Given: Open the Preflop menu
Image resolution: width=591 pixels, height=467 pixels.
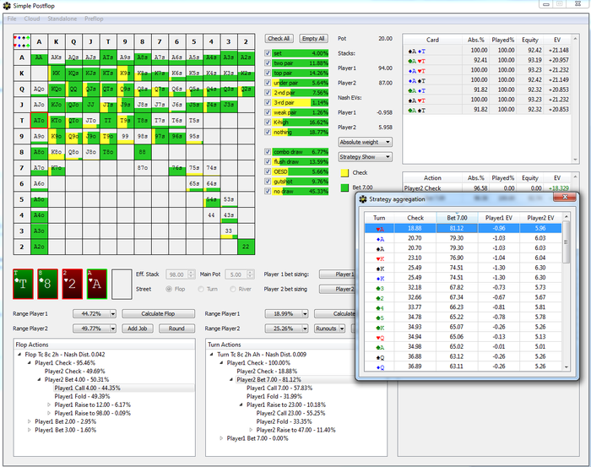Looking at the screenshot, I should [x=94, y=18].
